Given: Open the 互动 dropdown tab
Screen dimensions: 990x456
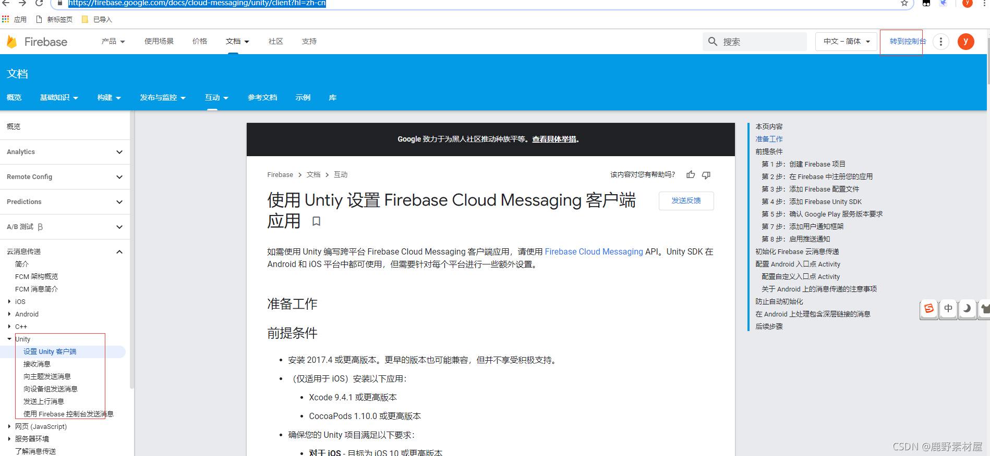Looking at the screenshot, I should point(216,97).
